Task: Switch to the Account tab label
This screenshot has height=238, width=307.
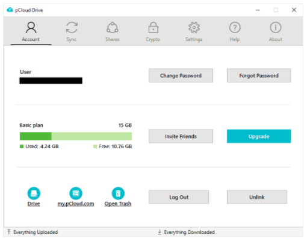Action: pyautogui.click(x=31, y=39)
